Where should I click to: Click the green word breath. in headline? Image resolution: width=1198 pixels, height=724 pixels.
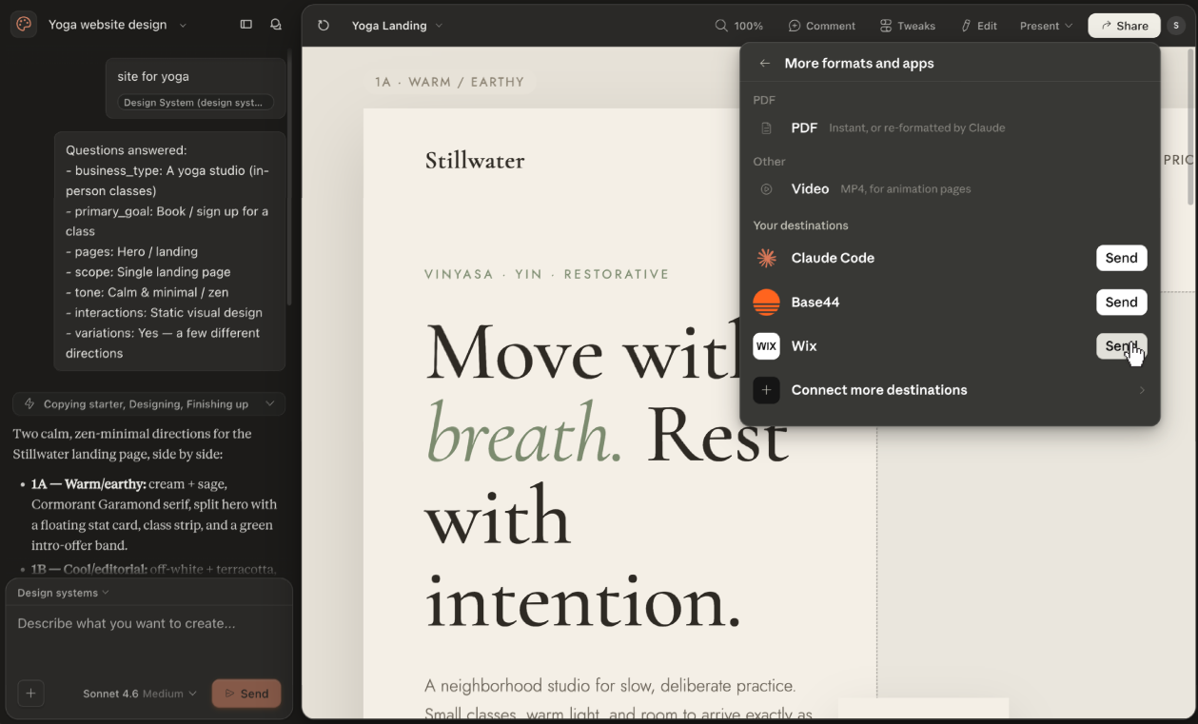click(x=524, y=436)
